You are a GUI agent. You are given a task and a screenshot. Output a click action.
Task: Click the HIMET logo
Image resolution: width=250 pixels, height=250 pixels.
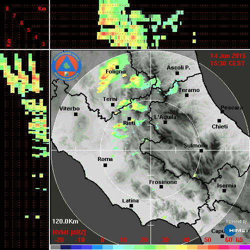tap(236, 230)
